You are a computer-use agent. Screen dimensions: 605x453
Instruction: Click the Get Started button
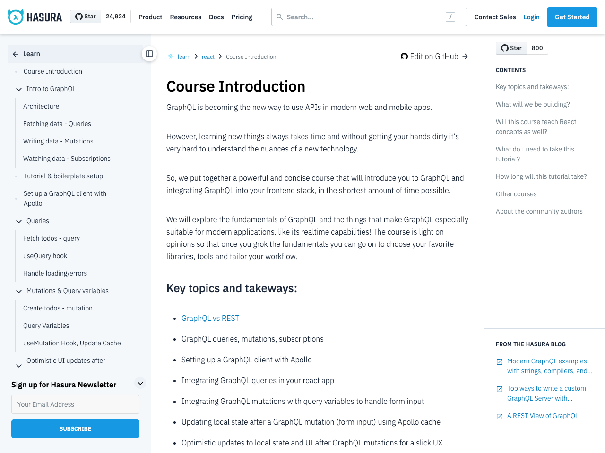click(572, 17)
